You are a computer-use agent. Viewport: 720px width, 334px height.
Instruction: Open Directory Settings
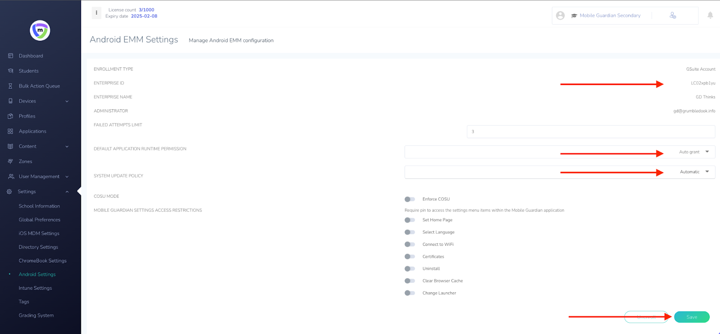(38, 247)
